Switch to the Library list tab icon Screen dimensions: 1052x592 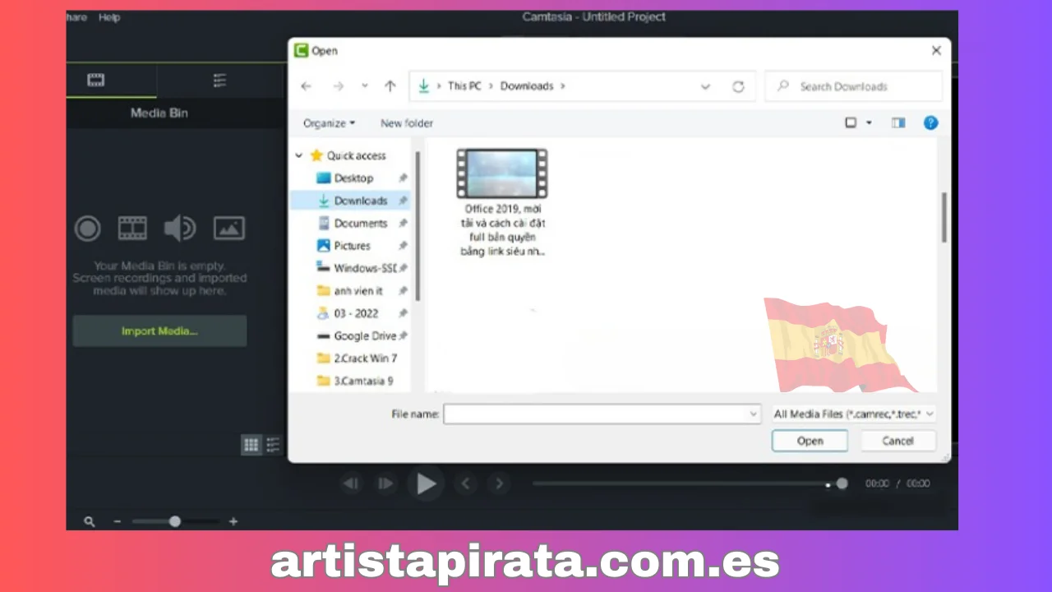219,80
